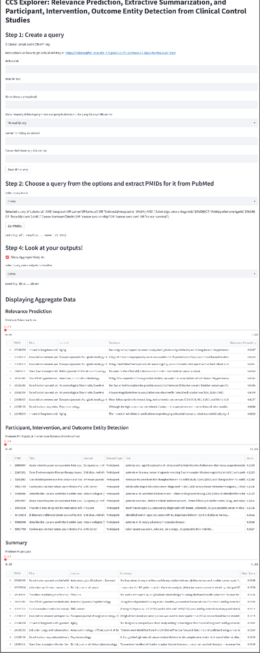260x653 pixels.
Task: Click the Sentence column header
Action: click(115, 343)
